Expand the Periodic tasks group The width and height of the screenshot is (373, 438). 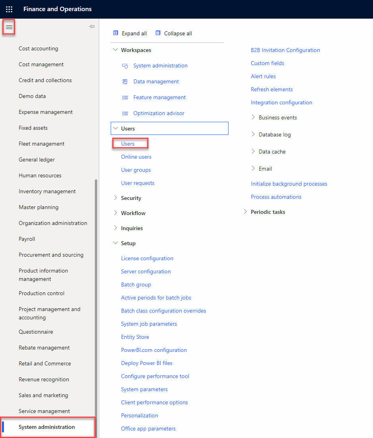(x=245, y=212)
